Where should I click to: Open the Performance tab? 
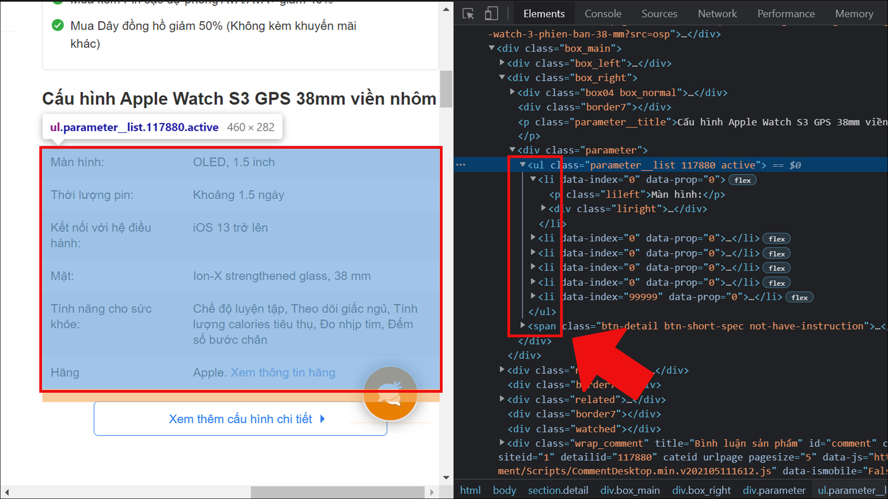pos(786,14)
